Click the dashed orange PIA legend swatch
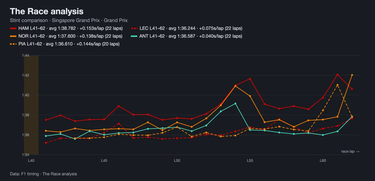This screenshot has width=375, height=181. coord(13,44)
